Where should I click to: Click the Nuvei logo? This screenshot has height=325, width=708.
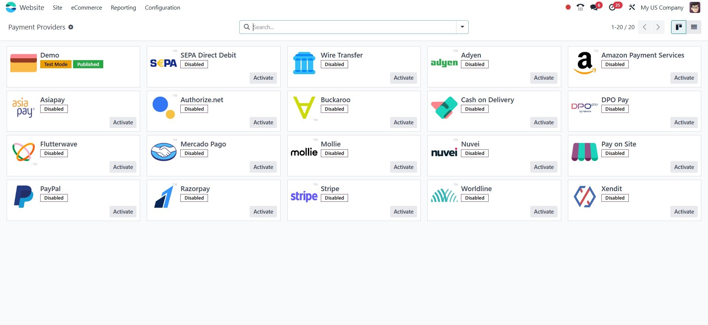(444, 152)
